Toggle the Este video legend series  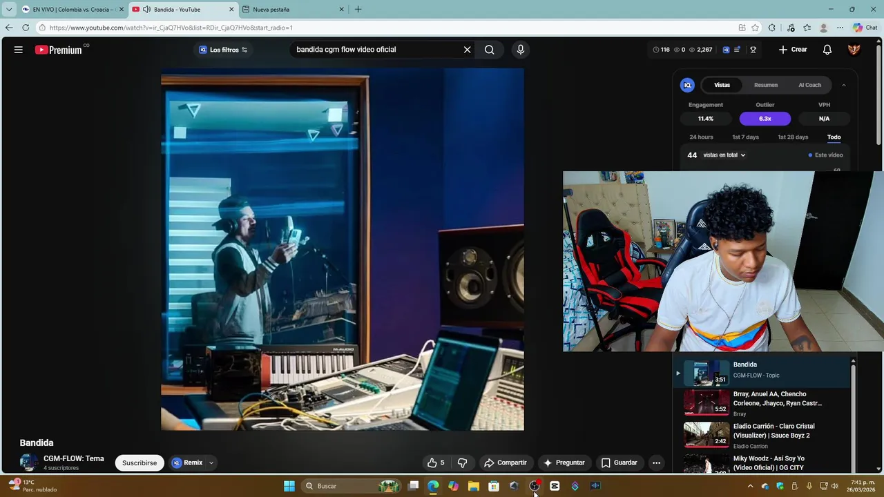(x=826, y=155)
